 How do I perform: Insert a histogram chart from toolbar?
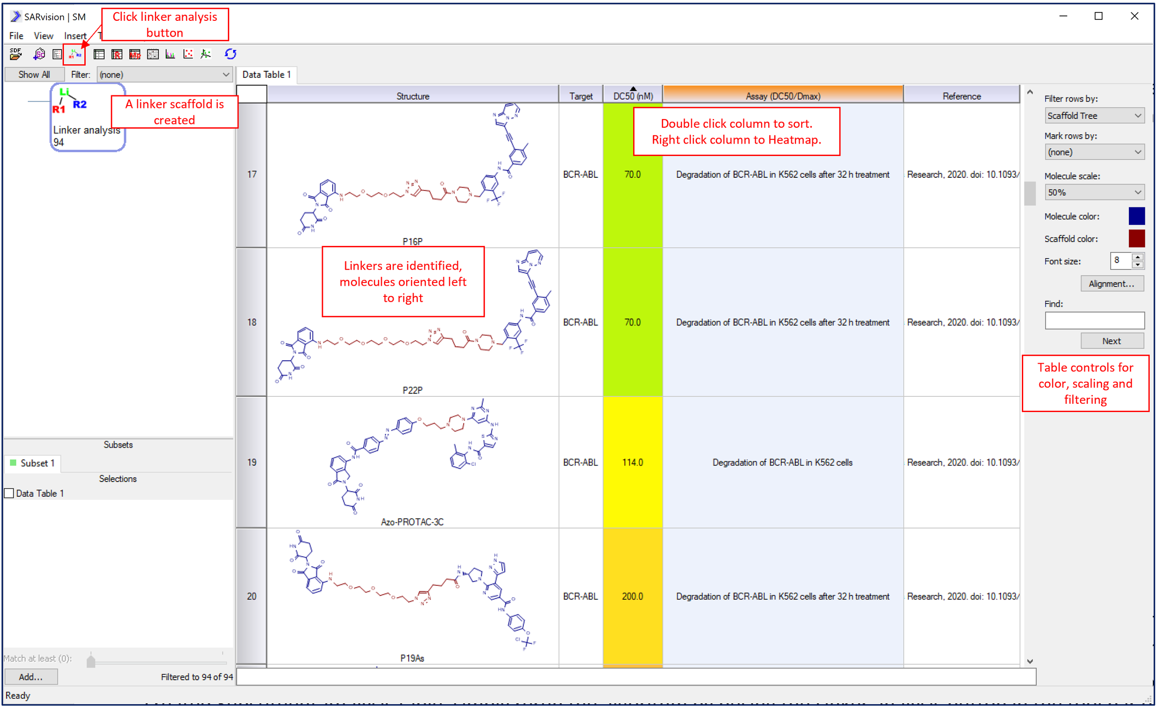coord(170,54)
